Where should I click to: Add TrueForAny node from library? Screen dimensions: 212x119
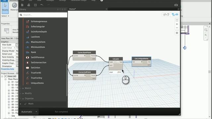(x=36, y=78)
